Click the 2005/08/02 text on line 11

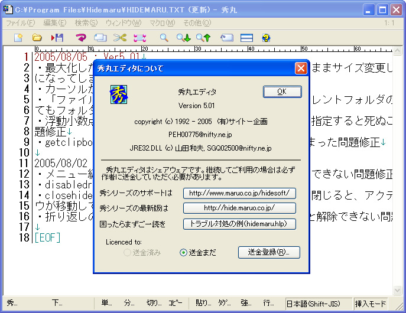pos(61,163)
